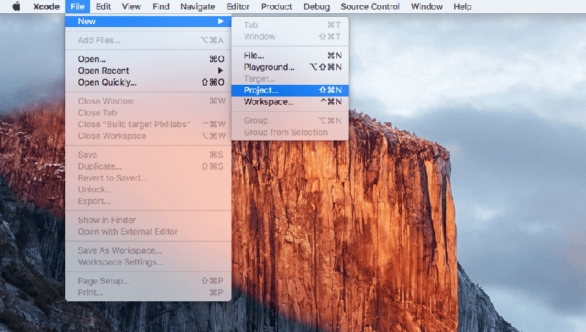Viewport: 586px width, 332px height.
Task: Open the Editor menu
Action: point(238,7)
